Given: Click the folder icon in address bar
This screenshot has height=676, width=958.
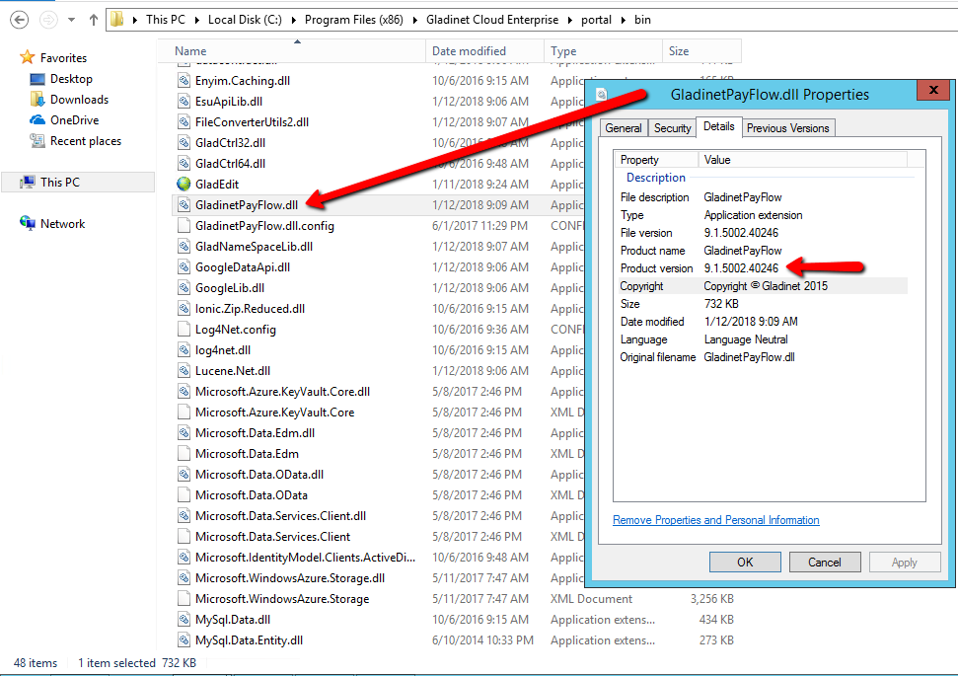Looking at the screenshot, I should click(x=117, y=20).
